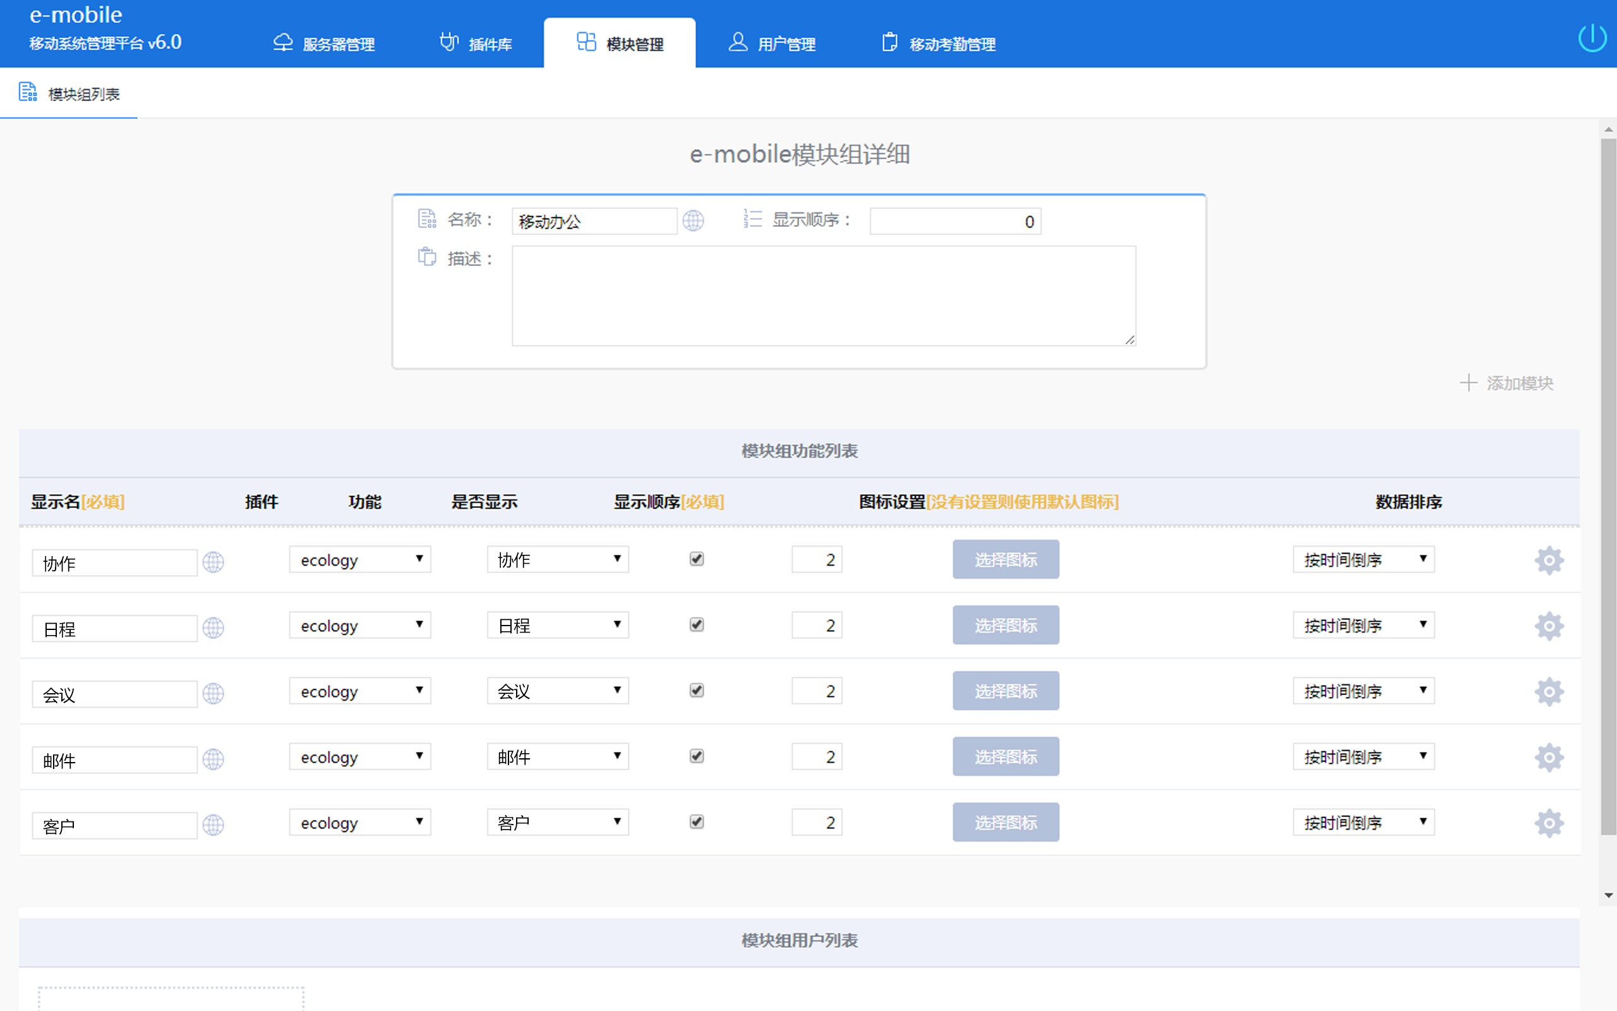Open gear settings for 日程 row

[x=1549, y=626]
